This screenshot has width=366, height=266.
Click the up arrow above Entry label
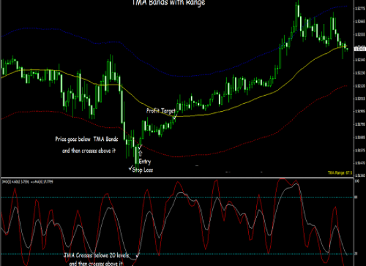140,154
